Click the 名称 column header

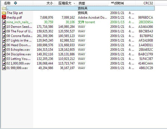[x=17, y=3]
